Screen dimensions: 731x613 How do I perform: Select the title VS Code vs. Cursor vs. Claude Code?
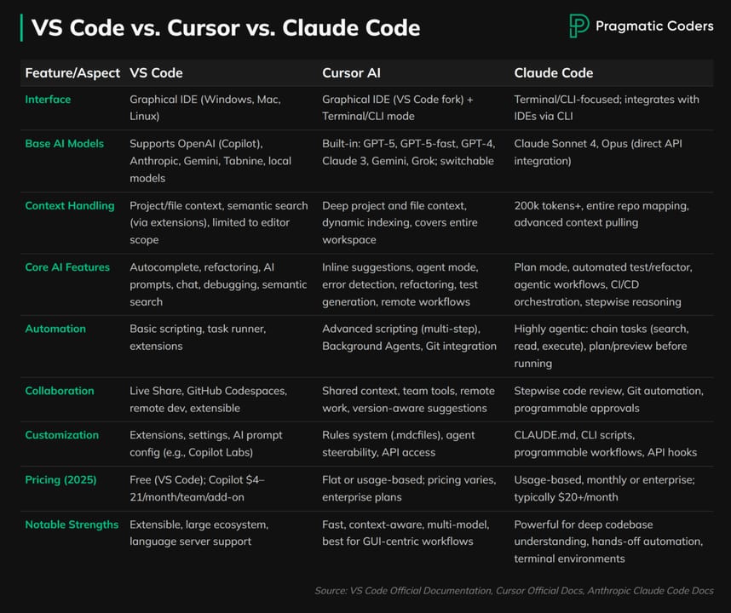[226, 27]
